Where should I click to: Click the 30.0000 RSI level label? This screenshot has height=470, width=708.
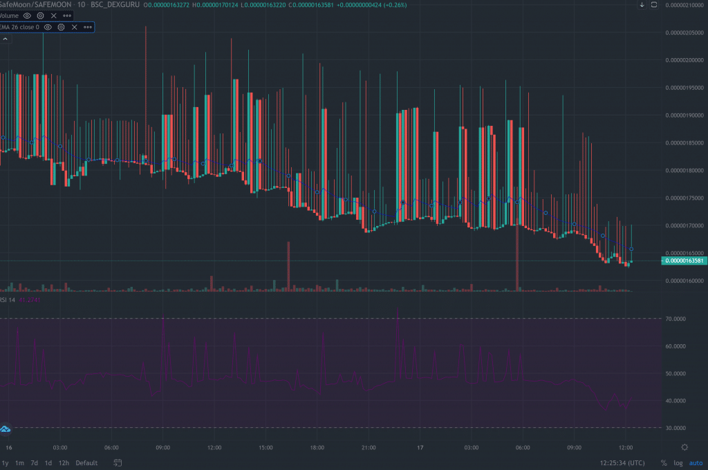pos(676,428)
